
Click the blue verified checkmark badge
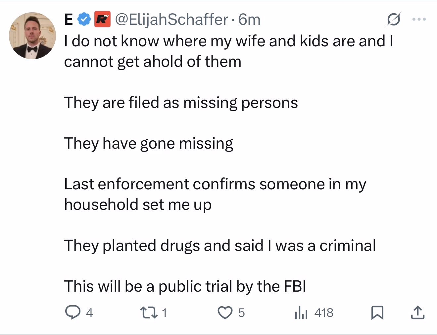(x=84, y=20)
